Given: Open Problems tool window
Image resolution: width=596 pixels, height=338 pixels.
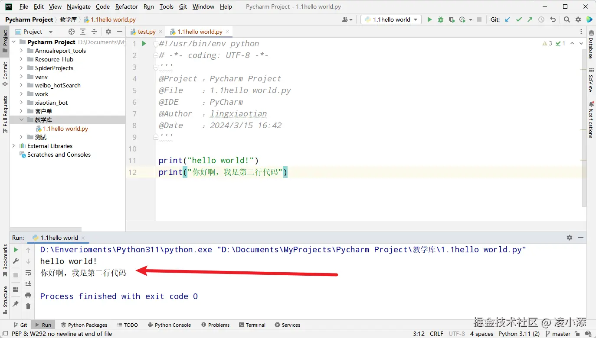Looking at the screenshot, I should pos(216,325).
